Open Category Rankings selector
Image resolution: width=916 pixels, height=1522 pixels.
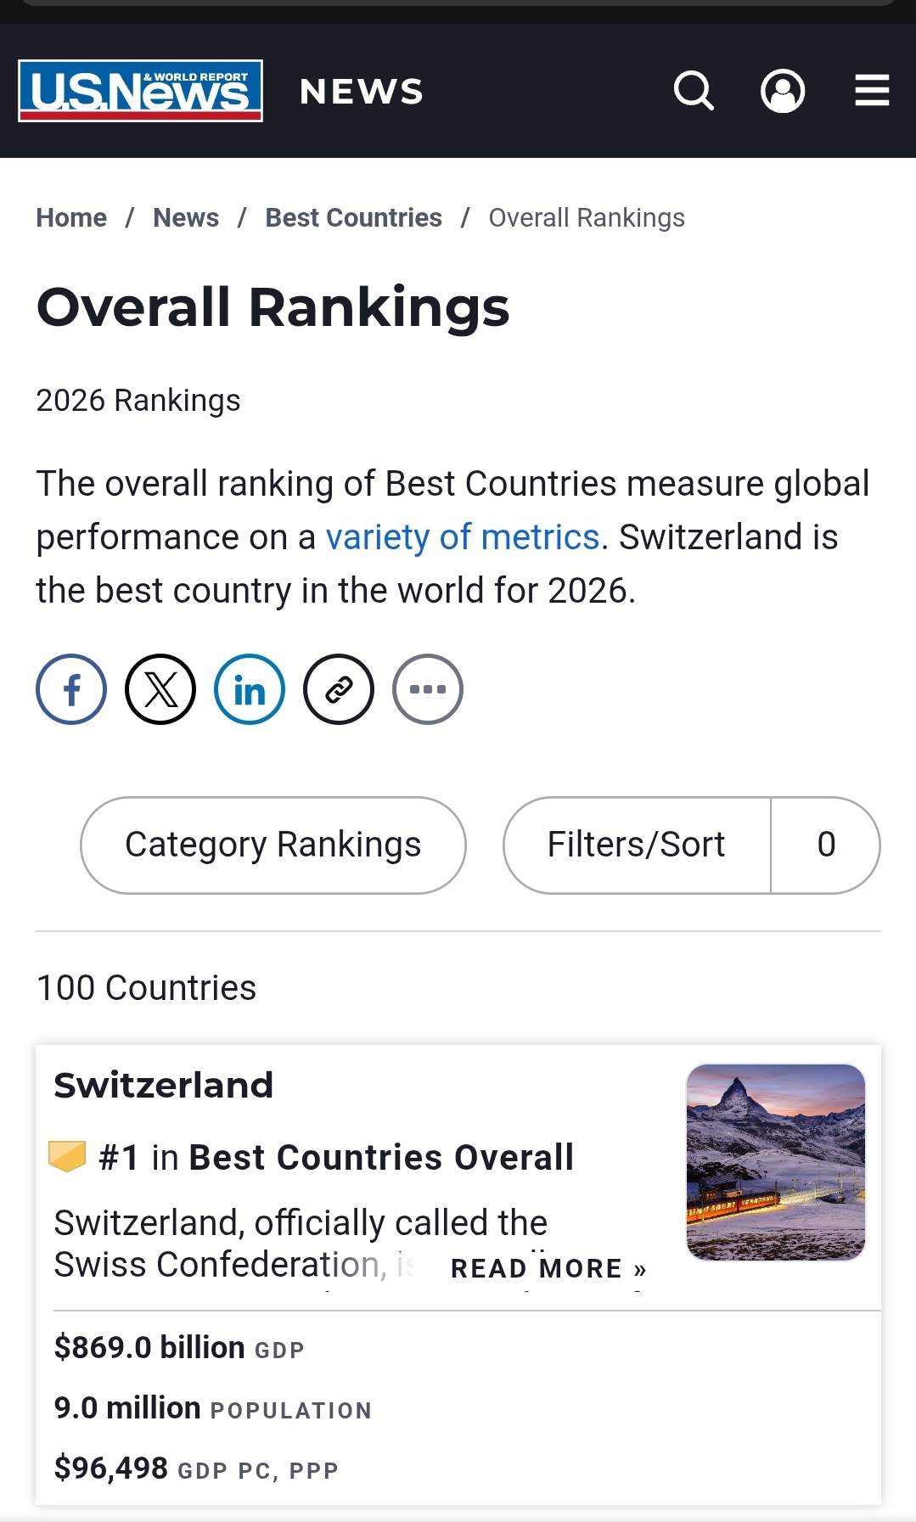tap(273, 845)
